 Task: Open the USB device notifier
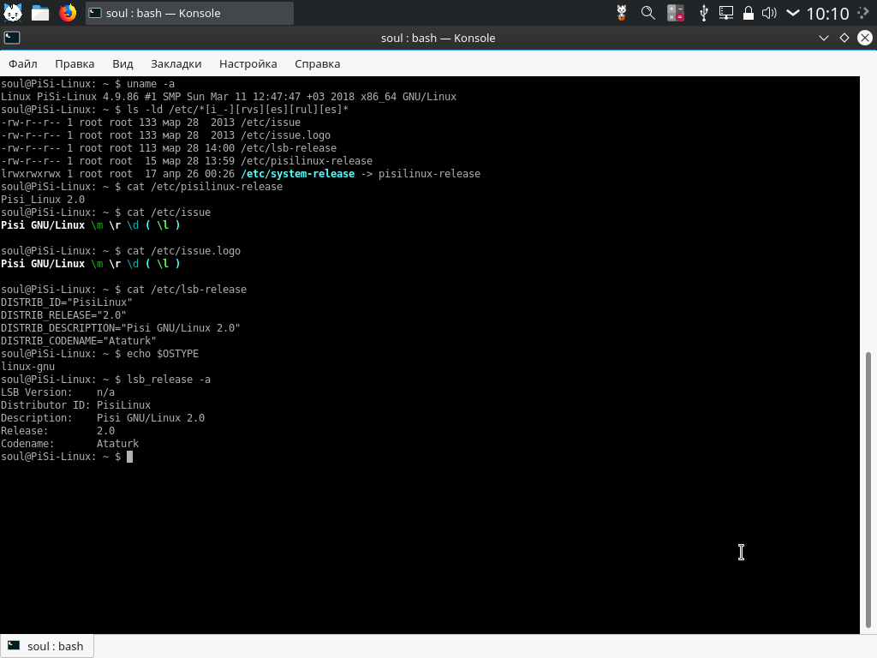pos(704,13)
